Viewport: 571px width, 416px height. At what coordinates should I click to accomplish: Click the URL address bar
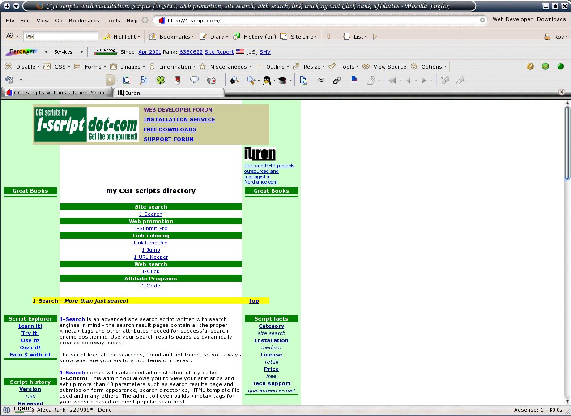(320, 21)
